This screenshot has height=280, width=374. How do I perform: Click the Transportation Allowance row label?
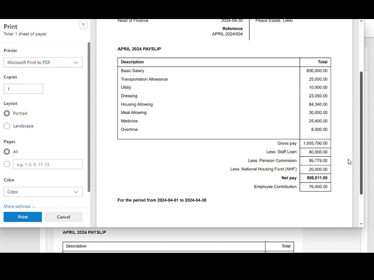click(144, 79)
